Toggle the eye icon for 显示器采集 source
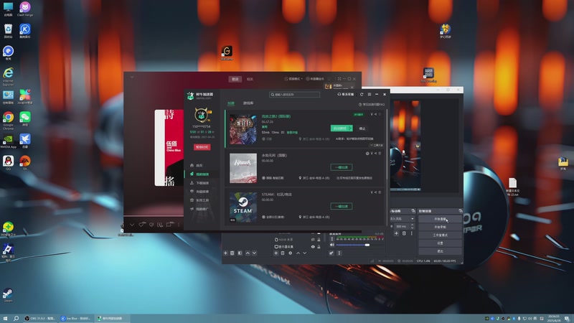Image resolution: width=574 pixels, height=323 pixels. 313,247
